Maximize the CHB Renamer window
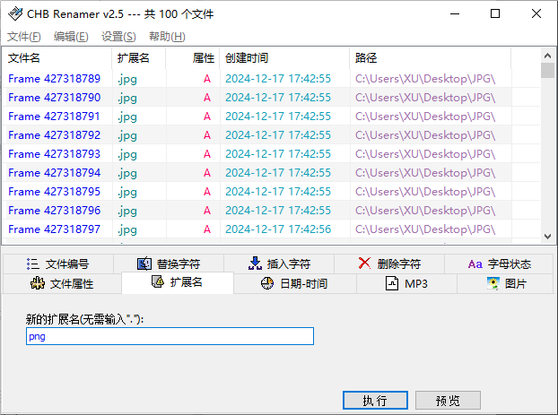 (x=495, y=13)
